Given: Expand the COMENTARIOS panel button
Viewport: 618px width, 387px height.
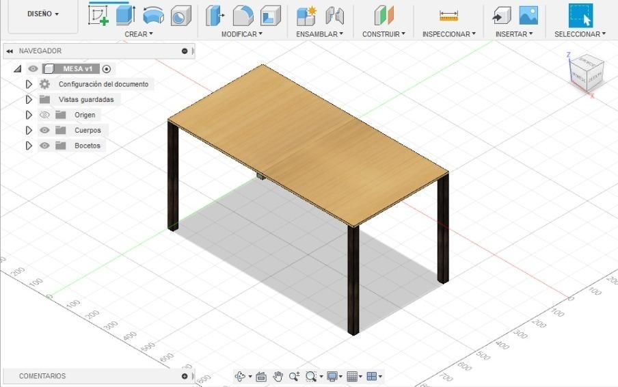Looking at the screenshot, I should (185, 376).
